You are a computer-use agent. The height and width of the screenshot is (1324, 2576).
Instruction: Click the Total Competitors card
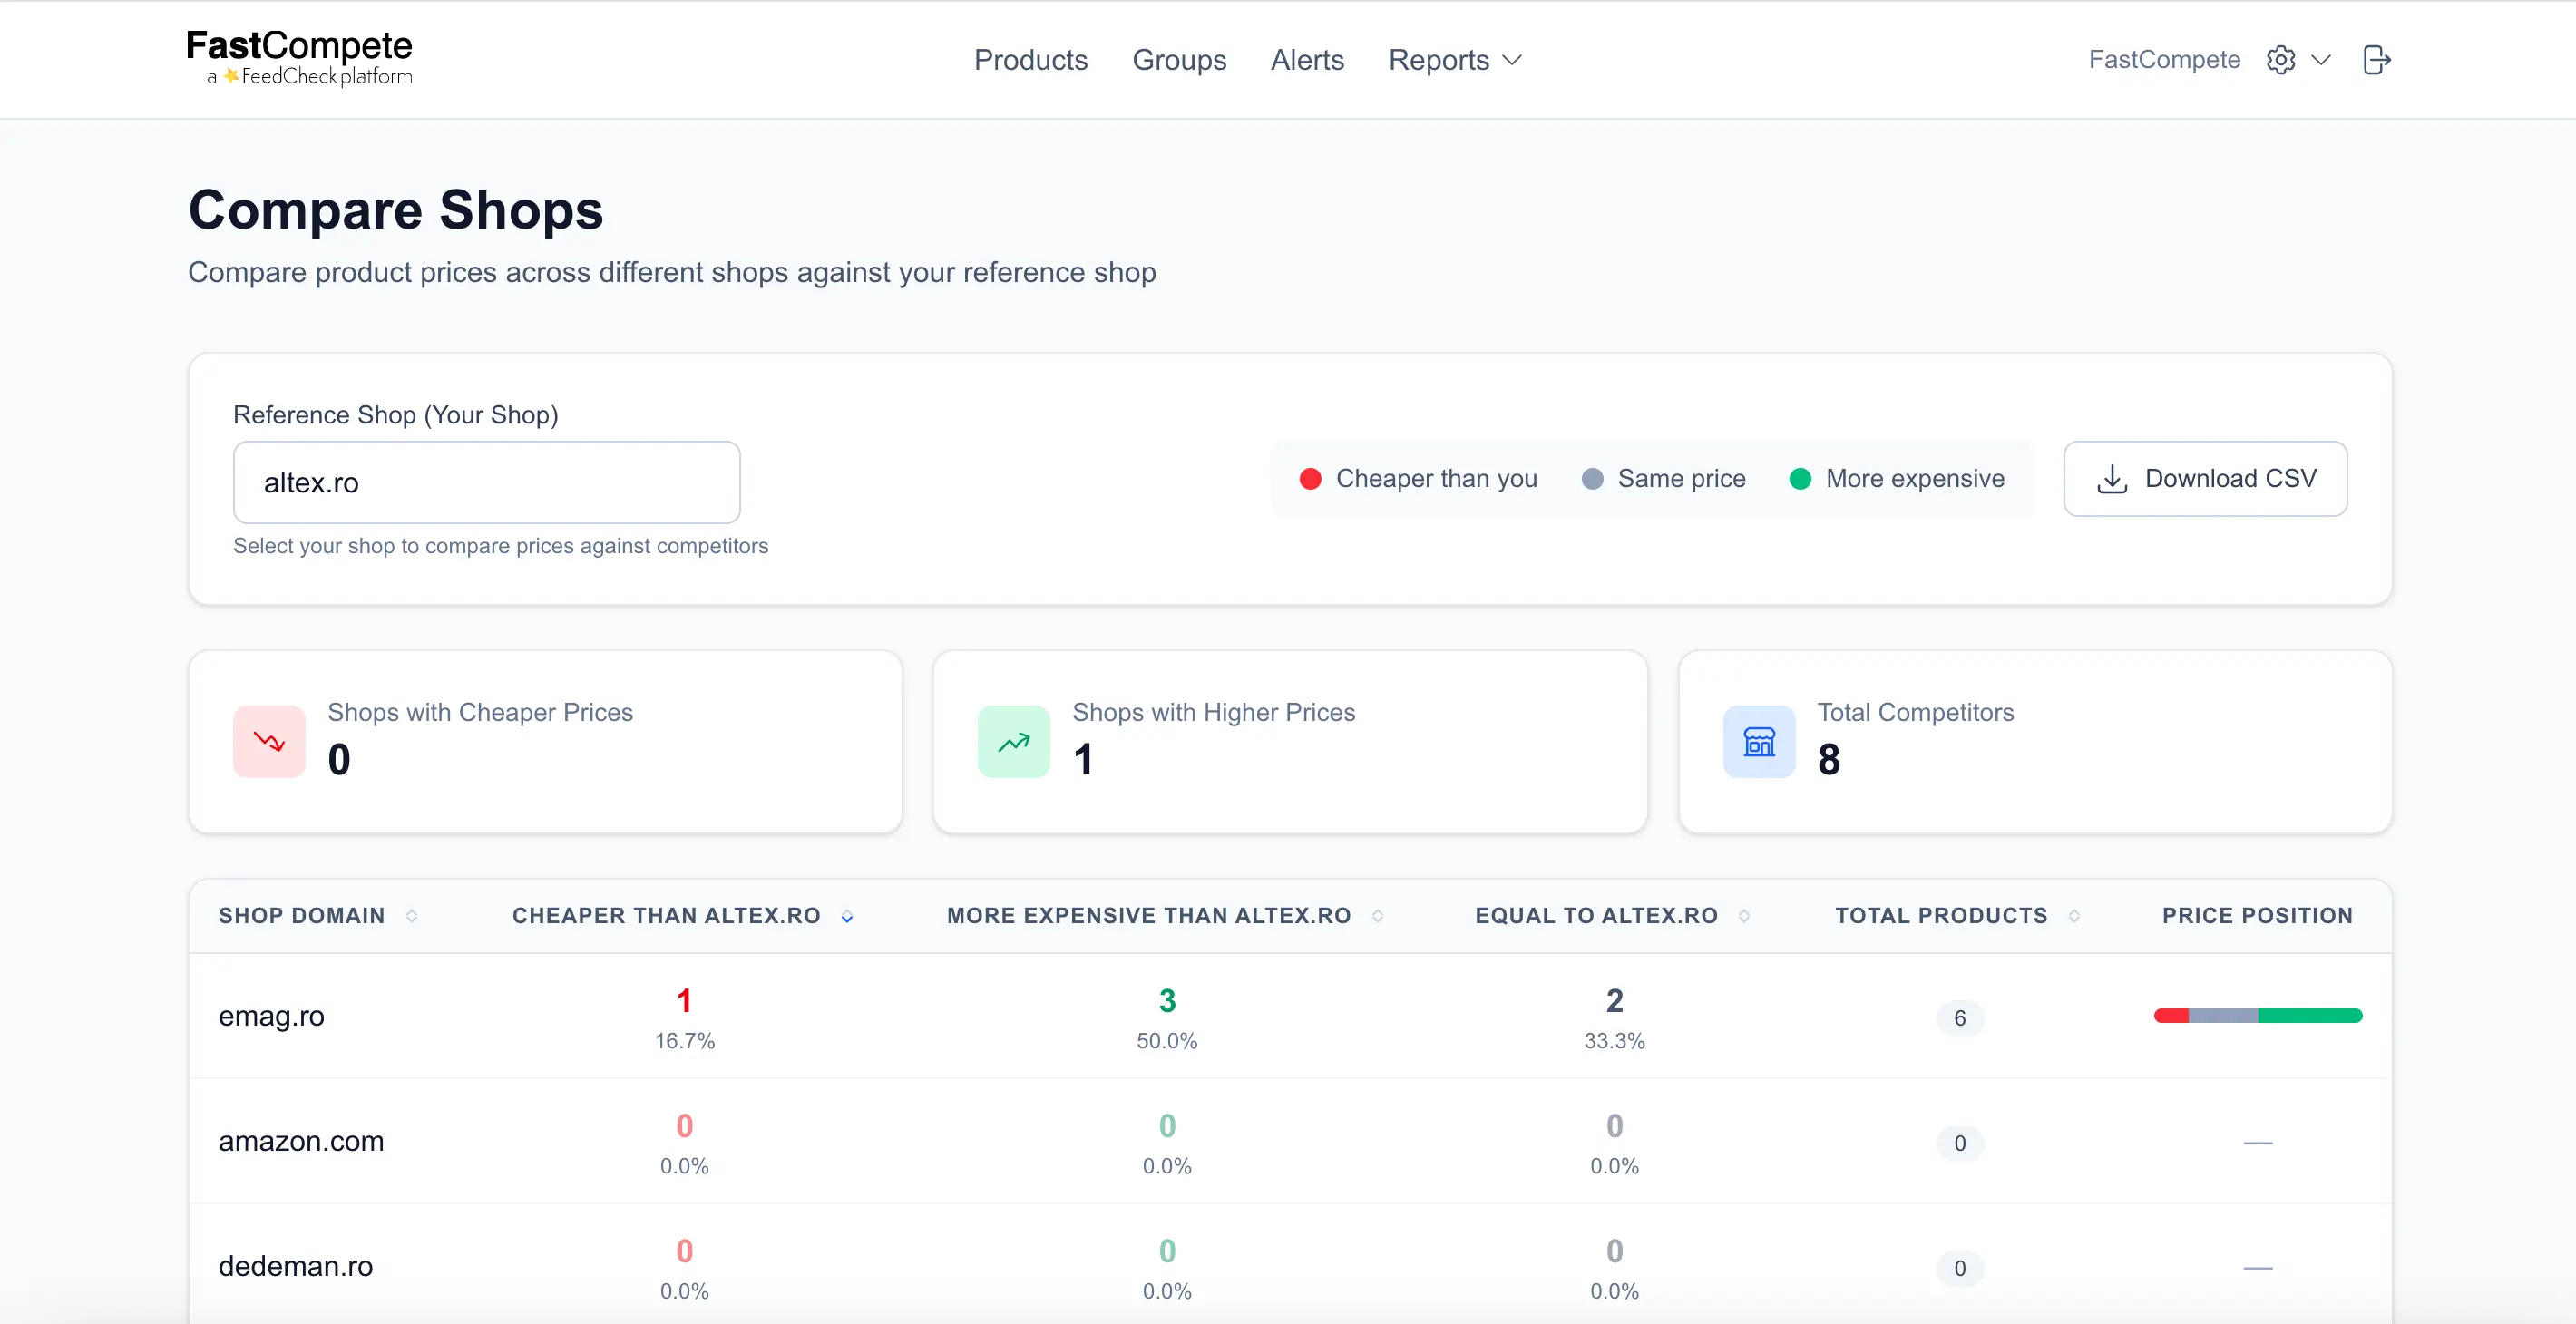click(x=2035, y=742)
